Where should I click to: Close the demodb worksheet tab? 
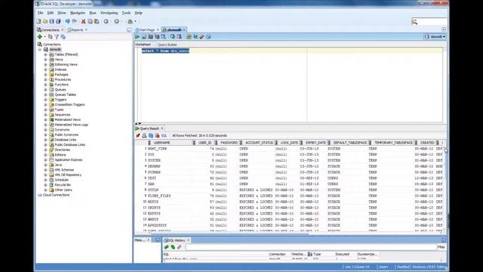(184, 30)
